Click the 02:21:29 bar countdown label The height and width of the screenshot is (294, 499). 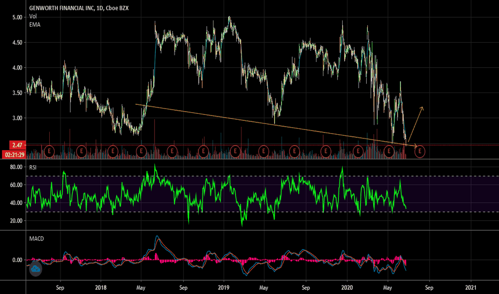(x=14, y=155)
